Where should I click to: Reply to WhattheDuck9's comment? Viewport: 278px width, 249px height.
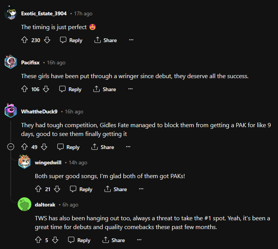(69, 147)
